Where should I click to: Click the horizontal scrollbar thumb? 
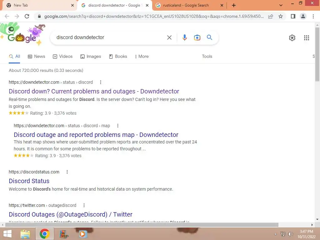click(142, 225)
